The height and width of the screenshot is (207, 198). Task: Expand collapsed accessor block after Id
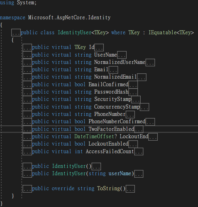99,47
